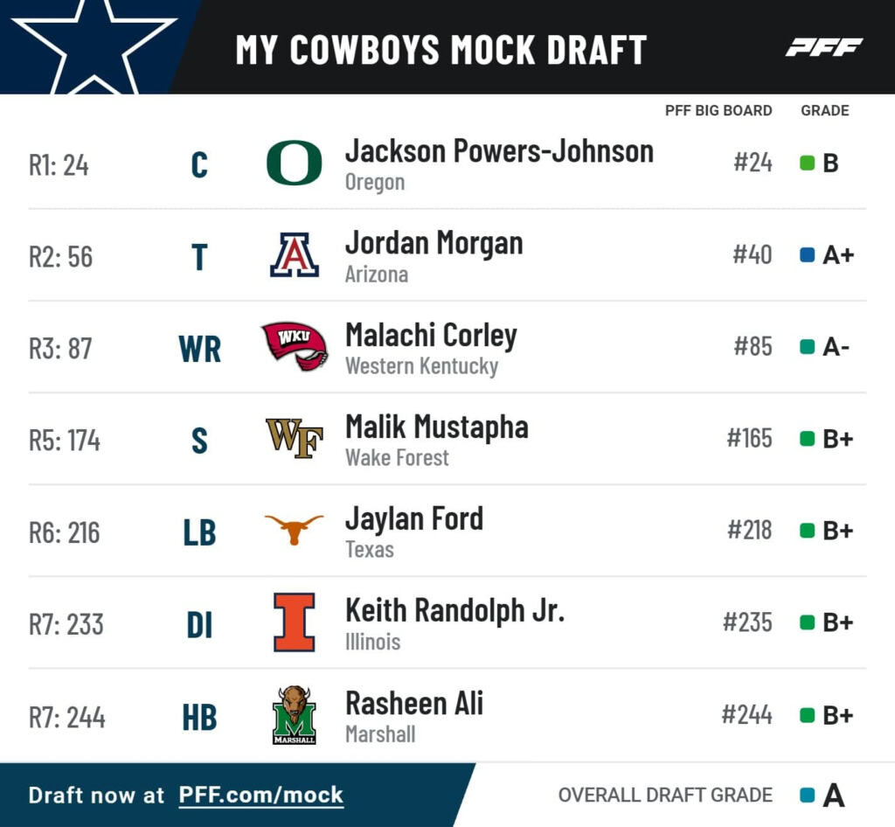Click the PFF logo in header
This screenshot has width=895, height=827.
pos(822,47)
